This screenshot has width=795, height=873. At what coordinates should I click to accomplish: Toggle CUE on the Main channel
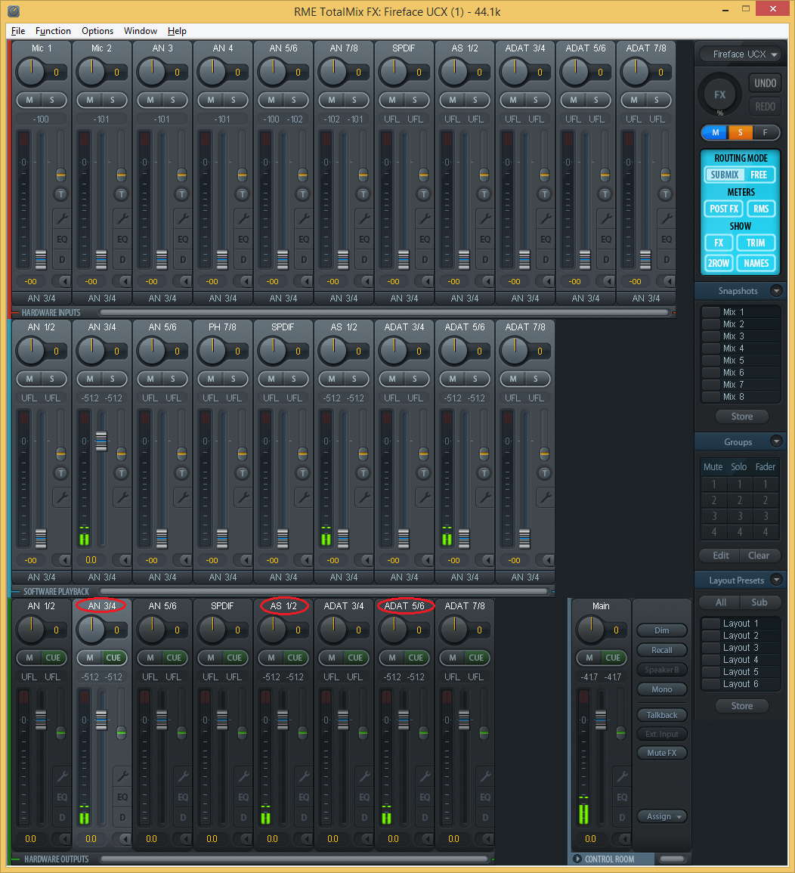[613, 658]
